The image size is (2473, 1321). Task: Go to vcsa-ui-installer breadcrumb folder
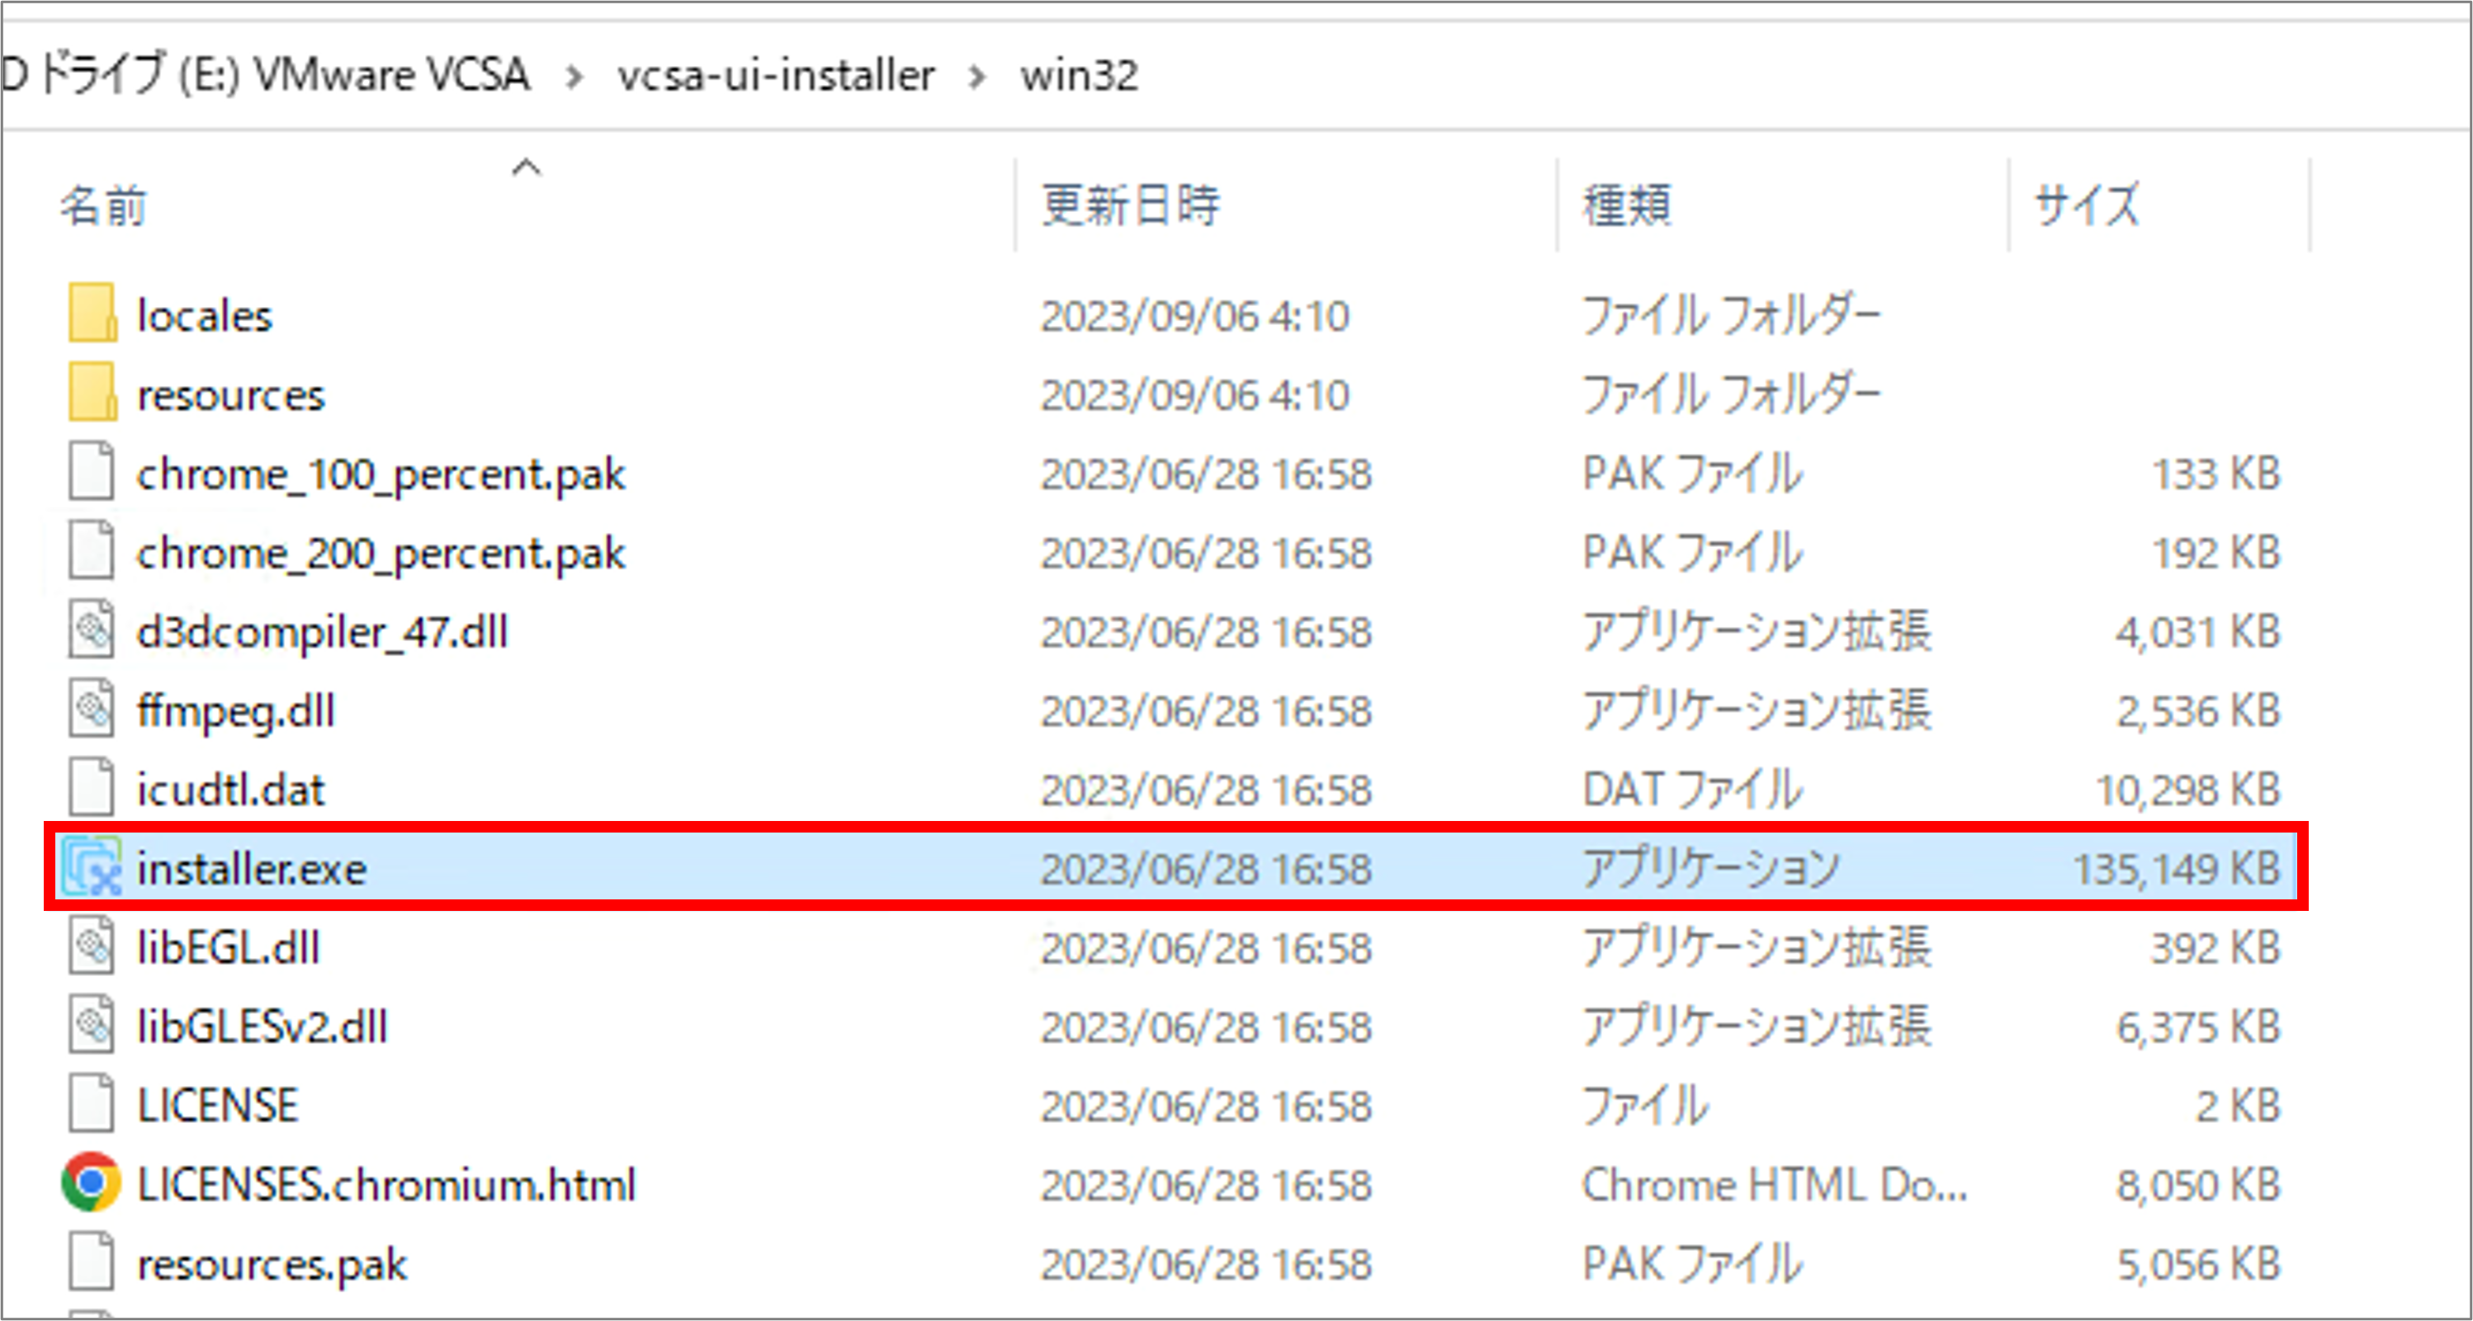point(776,75)
